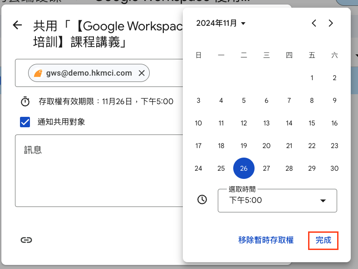This screenshot has height=269, width=358.
Task: Select November 3 in calendar
Action: [198, 101]
